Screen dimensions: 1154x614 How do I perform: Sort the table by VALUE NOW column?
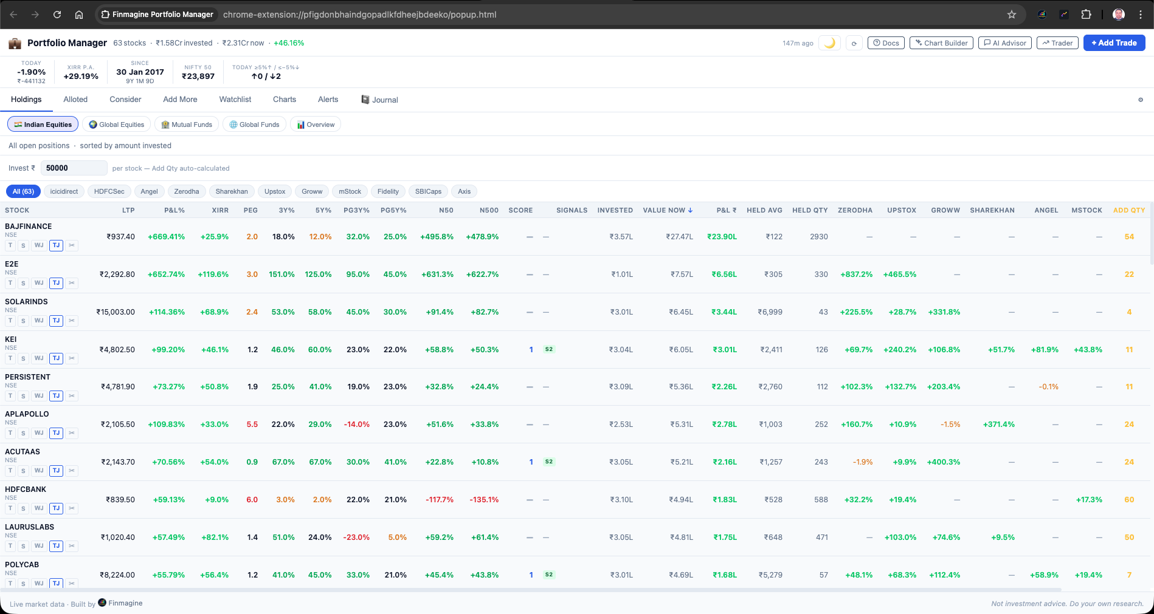tap(667, 210)
